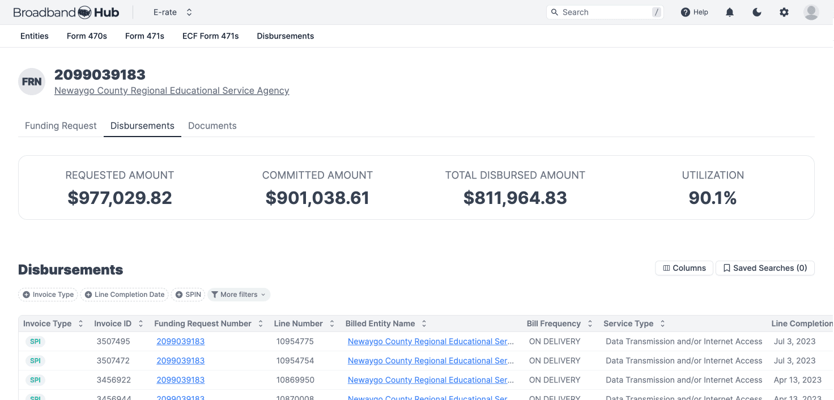
Task: Add a SPIN filter chip
Action: pyautogui.click(x=188, y=295)
